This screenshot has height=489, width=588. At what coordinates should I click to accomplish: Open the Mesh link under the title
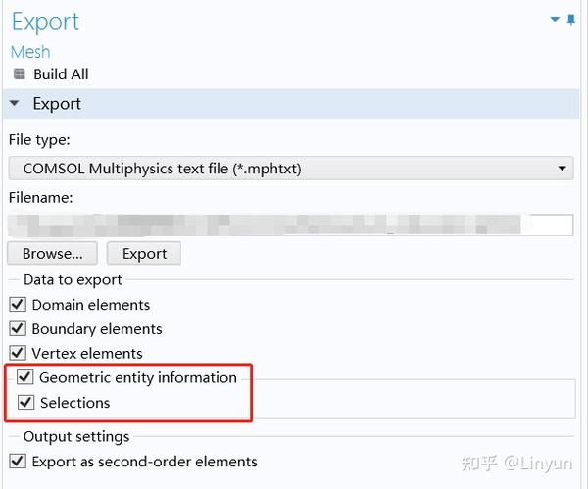click(x=30, y=52)
